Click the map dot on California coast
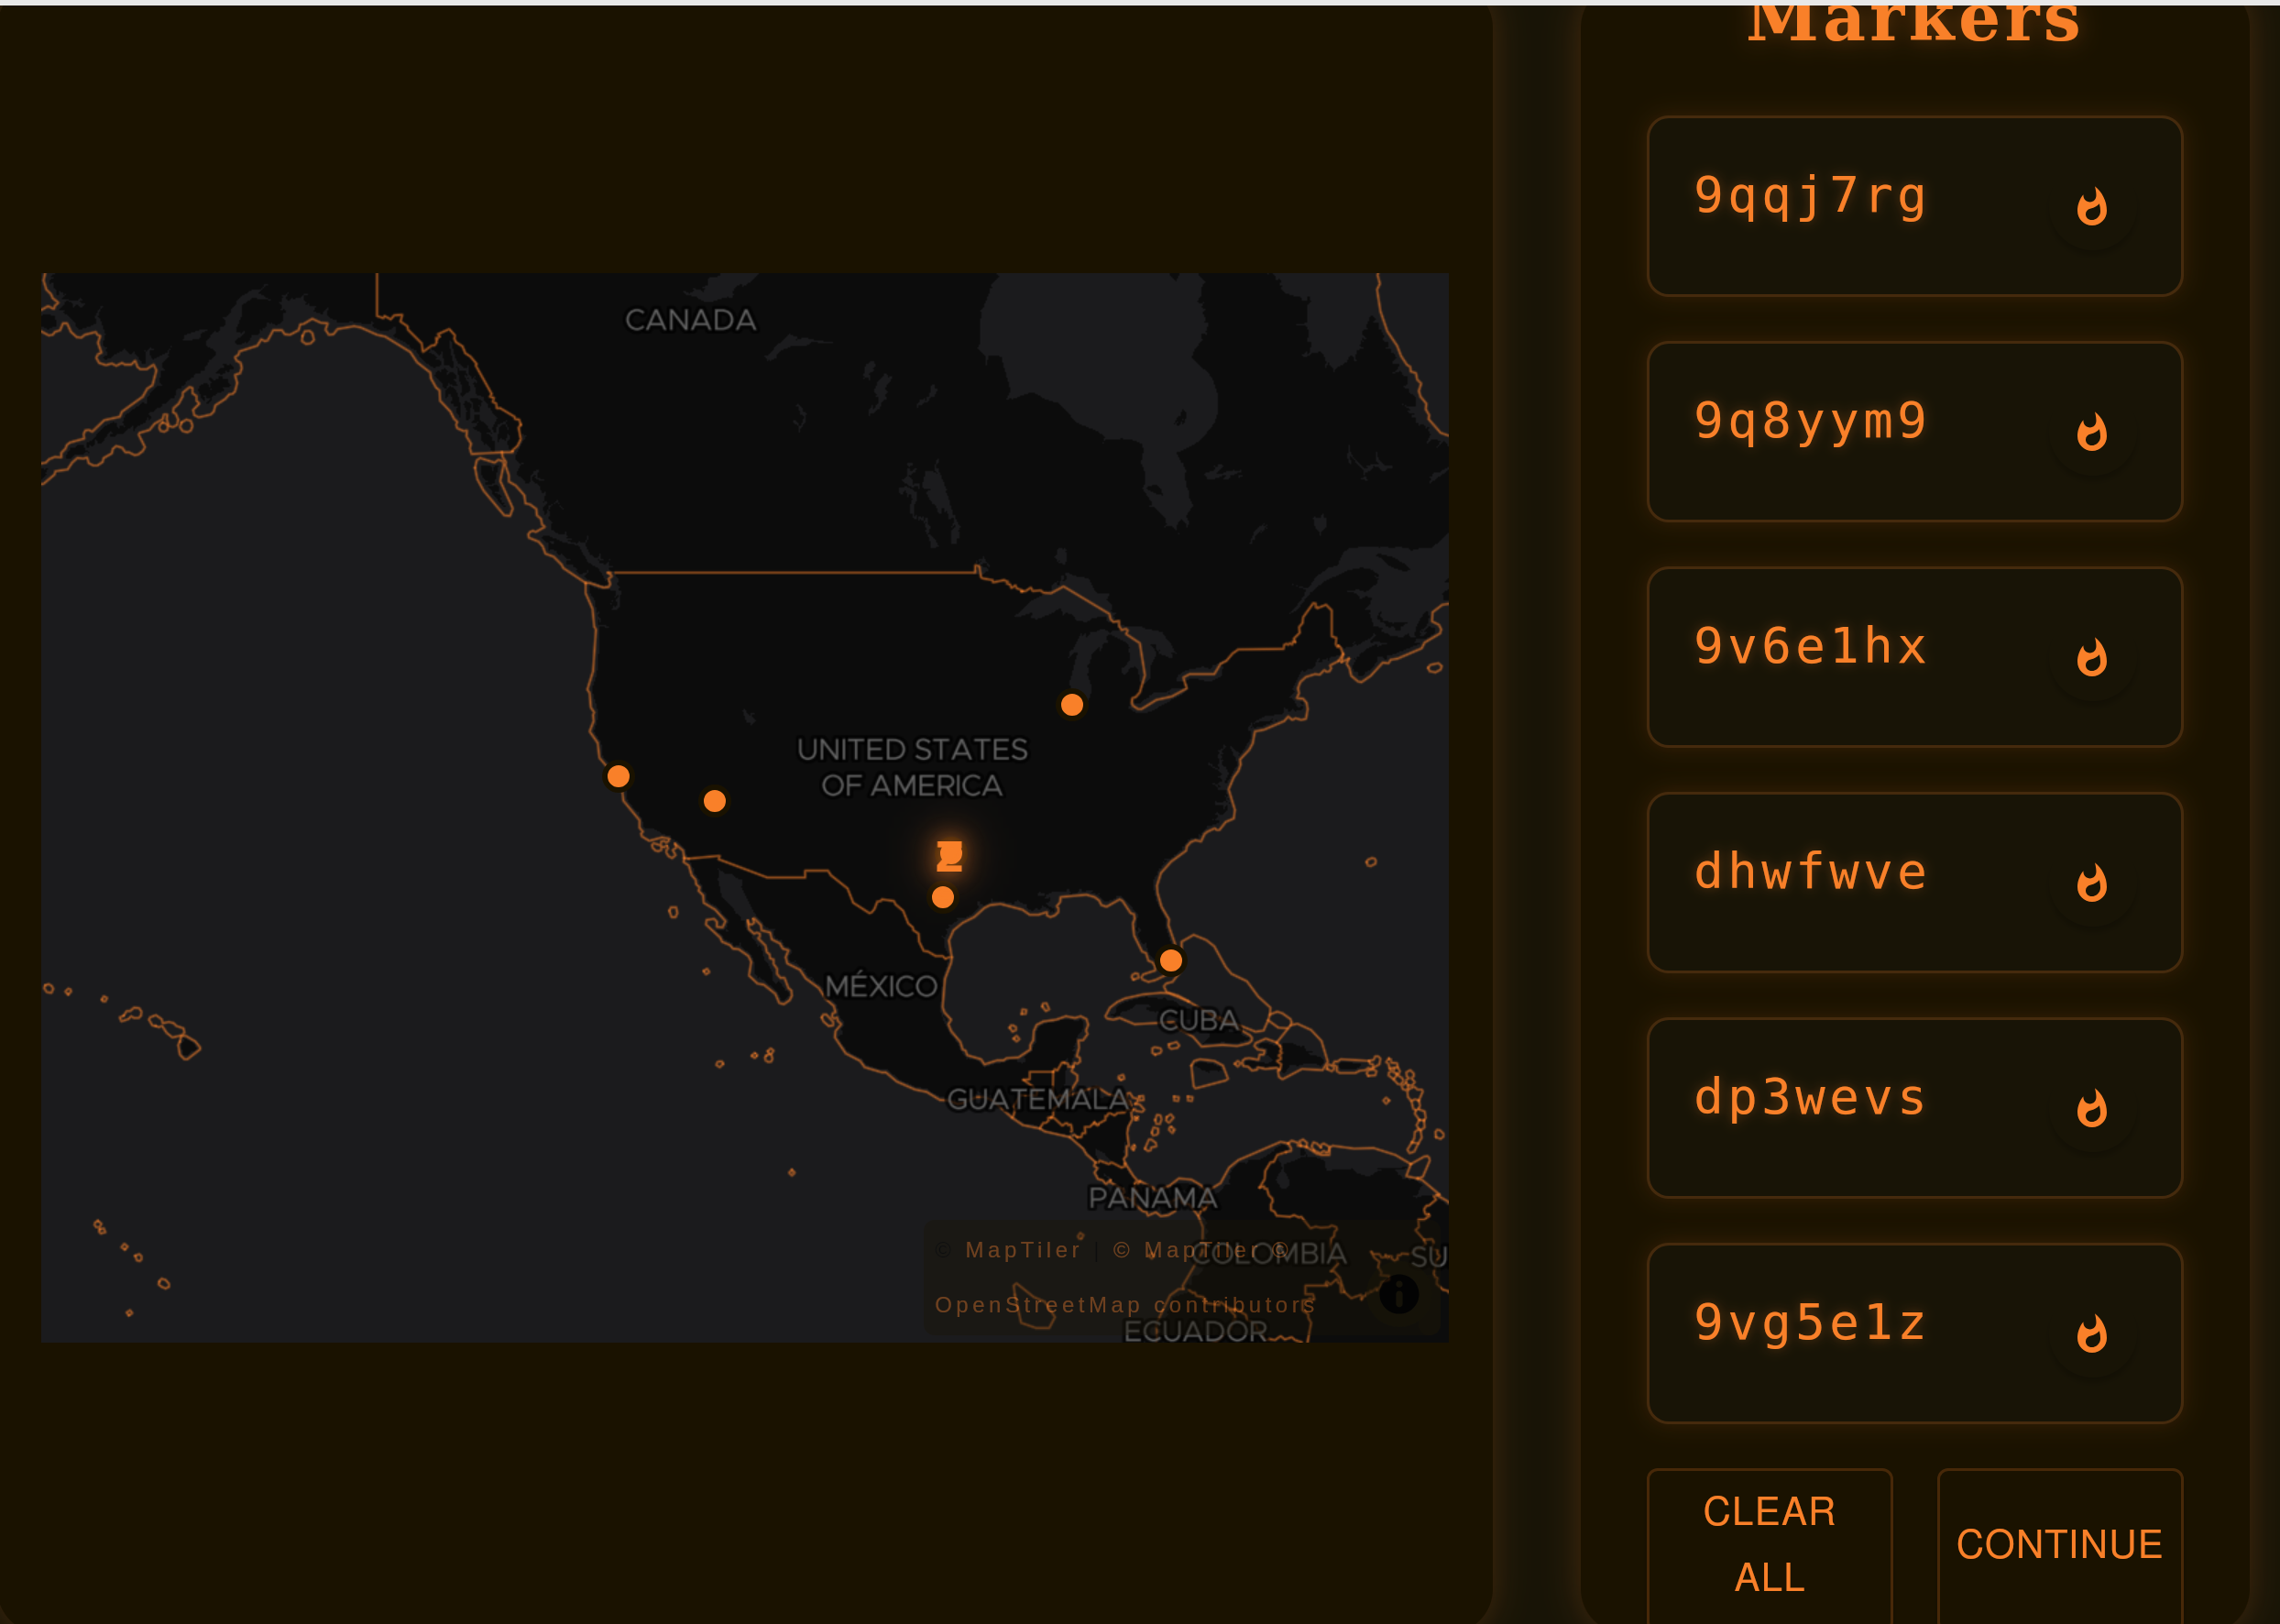Screen dimensions: 2280x1624 coord(618,776)
